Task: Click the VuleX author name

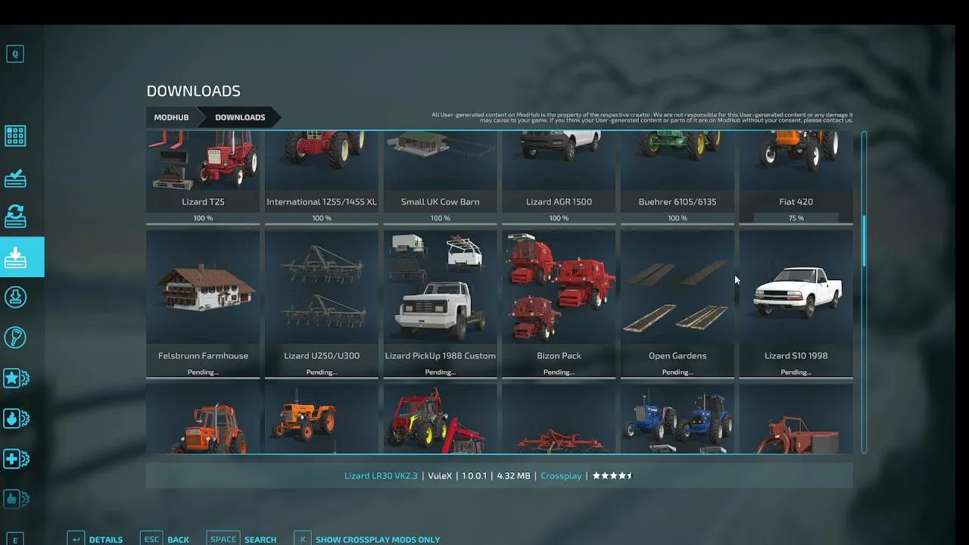Action: tap(440, 476)
